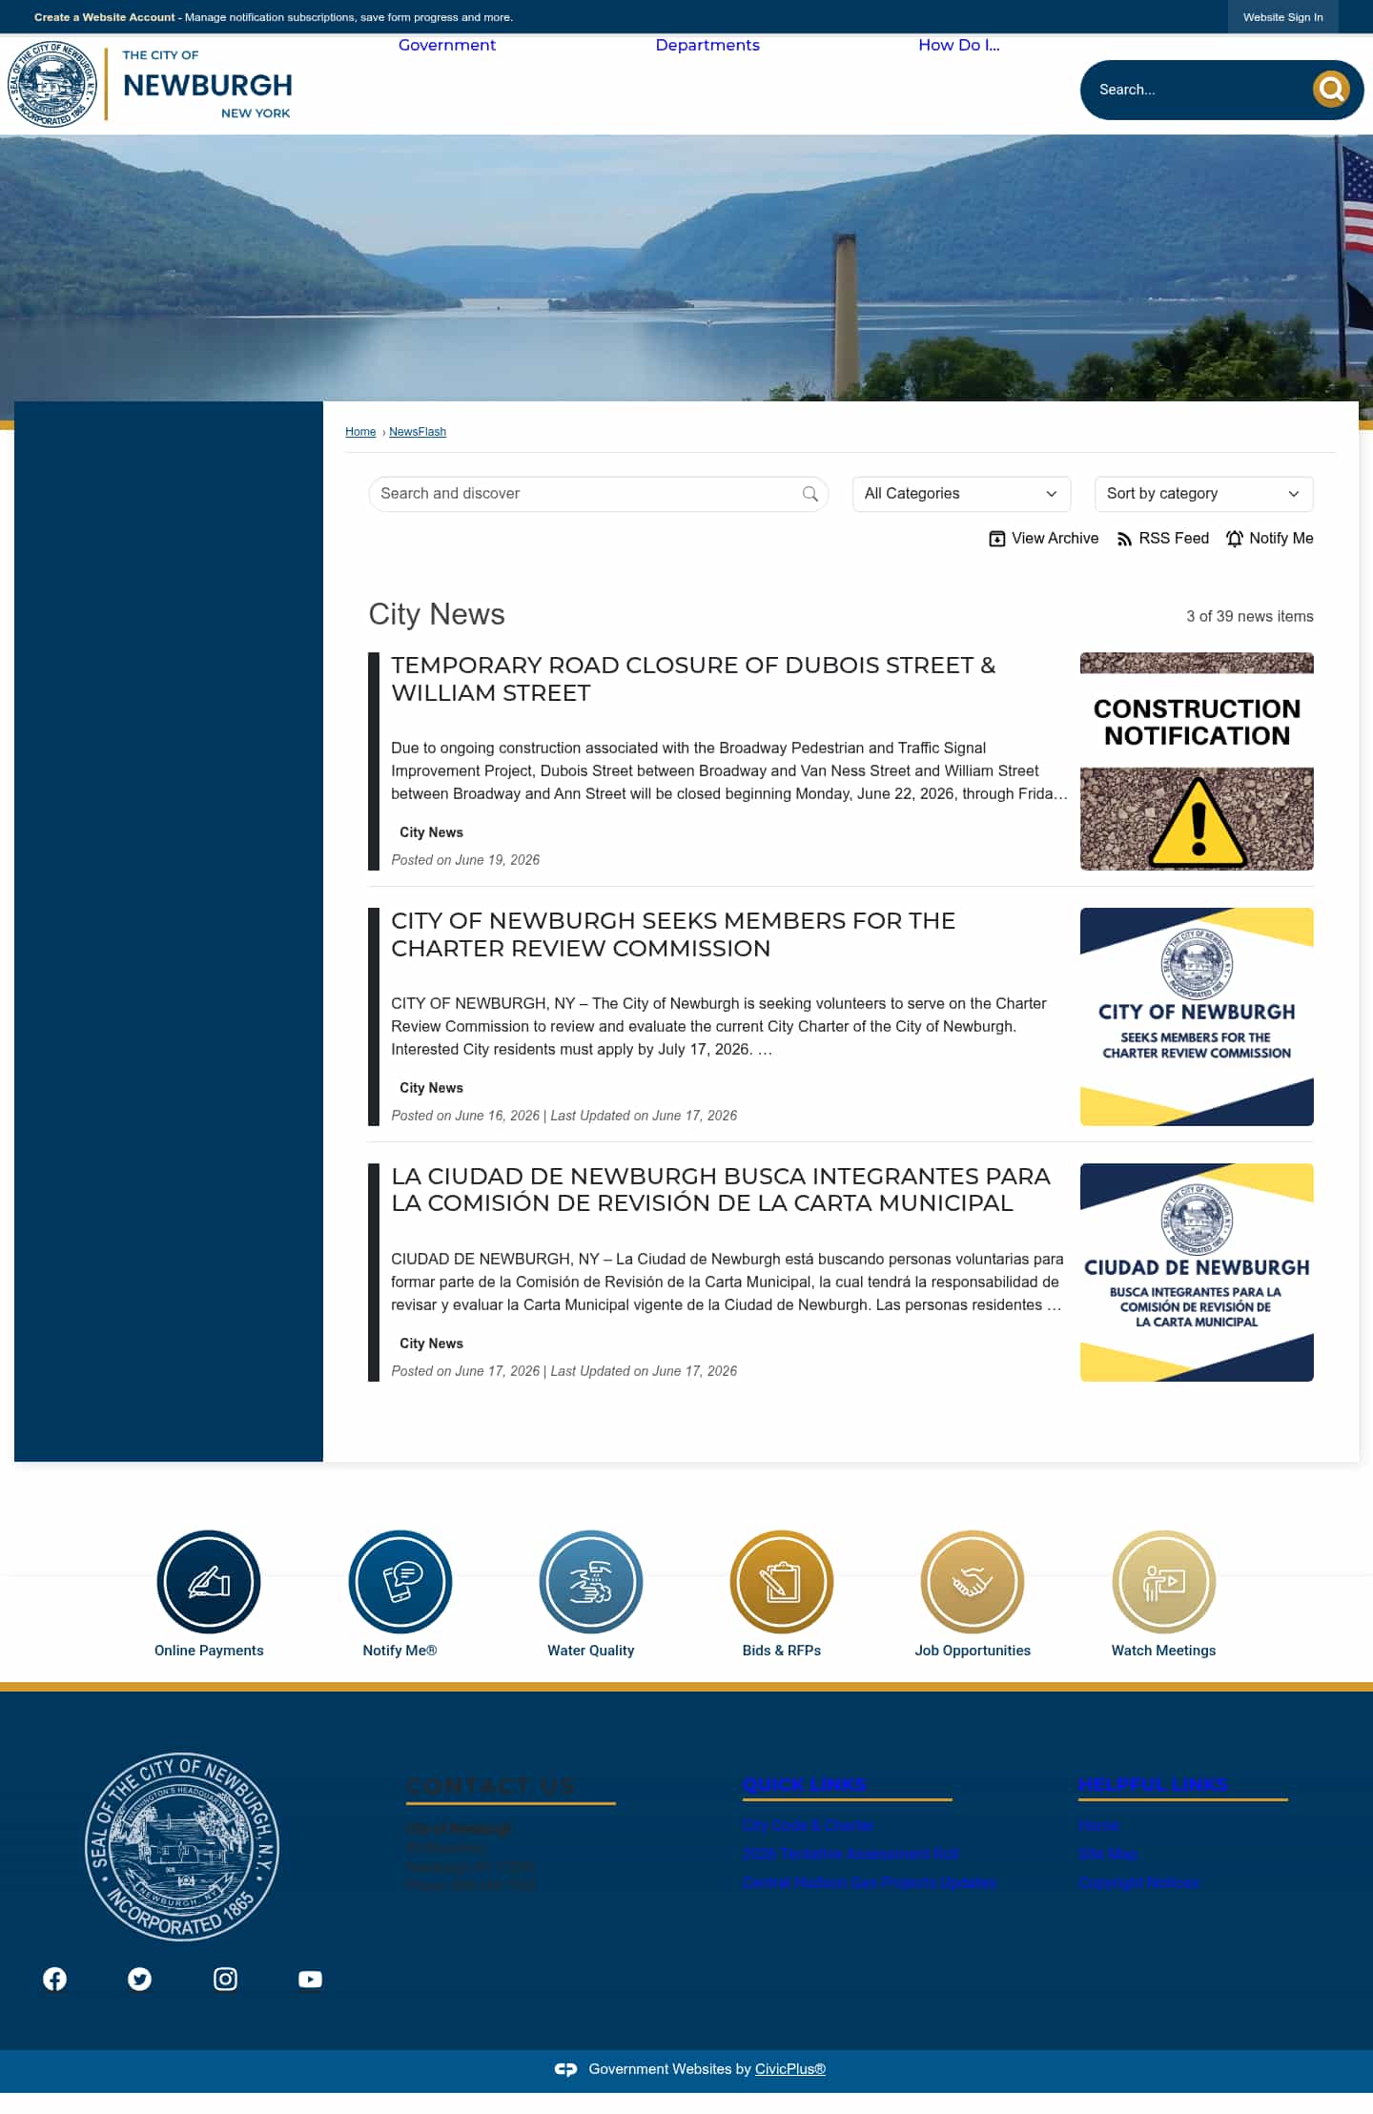Open the Ciudad de Newburgh thumbnail image
Screen dimensions: 1373x2114
[1197, 1272]
